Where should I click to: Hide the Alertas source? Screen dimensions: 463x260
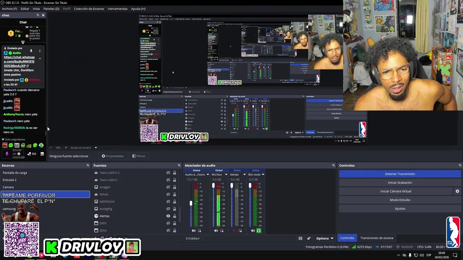(168, 216)
